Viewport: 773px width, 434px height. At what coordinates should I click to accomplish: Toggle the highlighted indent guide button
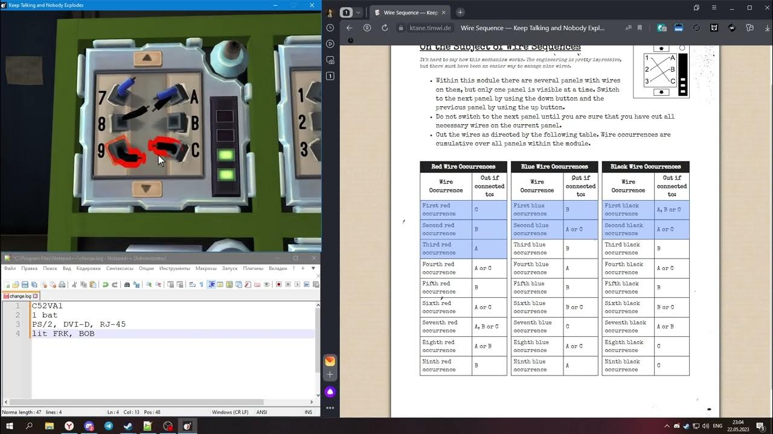click(x=211, y=285)
